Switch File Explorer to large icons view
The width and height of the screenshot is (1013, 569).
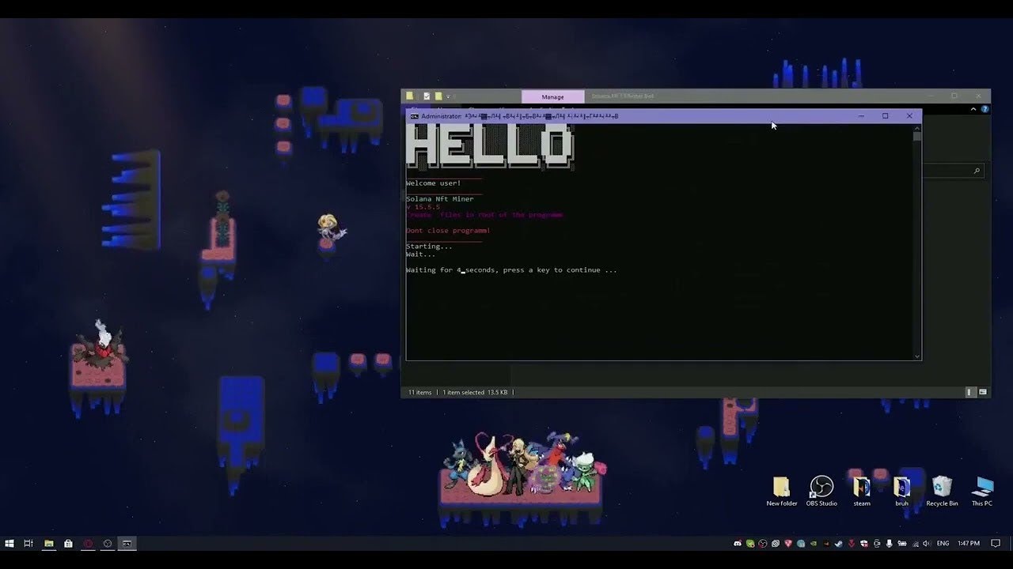[x=983, y=392]
